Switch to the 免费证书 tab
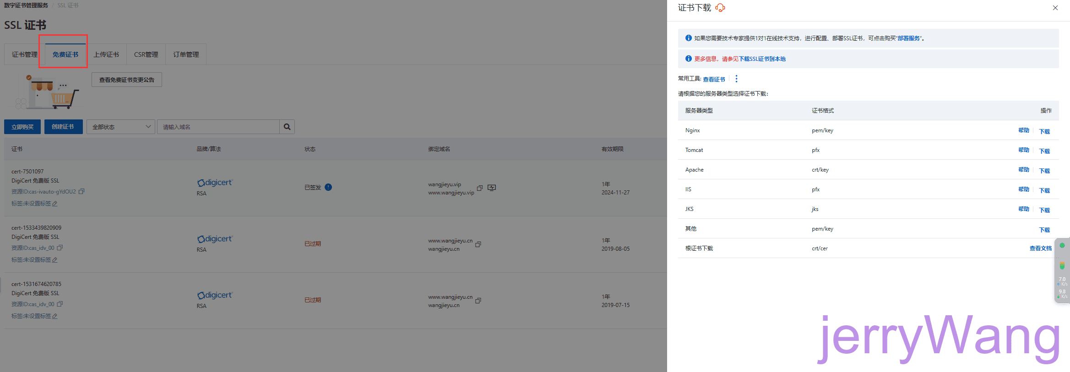This screenshot has width=1070, height=372. [x=65, y=54]
